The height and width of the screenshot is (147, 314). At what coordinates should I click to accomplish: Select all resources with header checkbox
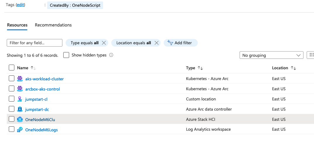pyautogui.click(x=12, y=68)
